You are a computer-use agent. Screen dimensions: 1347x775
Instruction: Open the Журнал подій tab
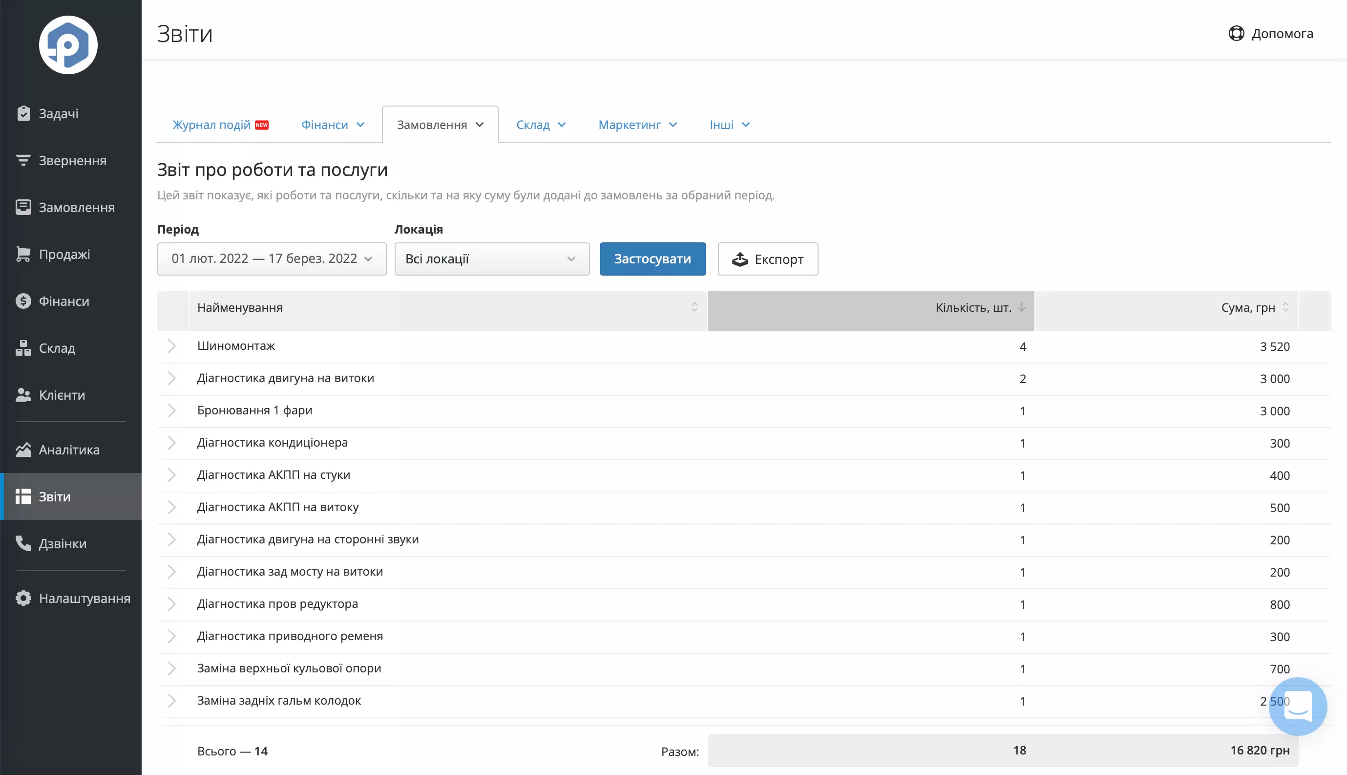220,125
